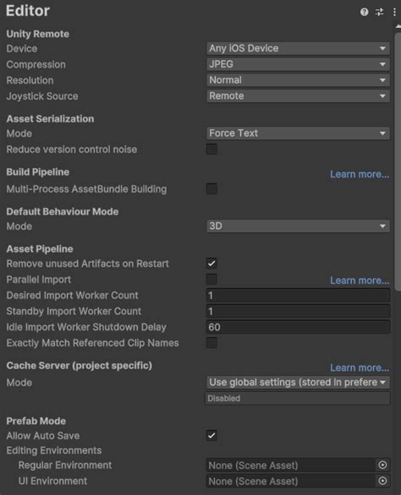Image resolution: width=401 pixels, height=495 pixels.
Task: Click the Allow Auto Save label
Action: pos(43,436)
